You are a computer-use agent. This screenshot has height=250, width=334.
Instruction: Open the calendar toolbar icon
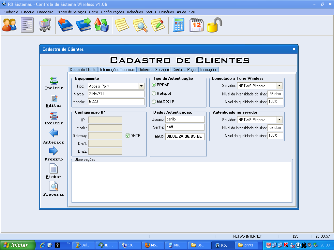click(x=196, y=25)
